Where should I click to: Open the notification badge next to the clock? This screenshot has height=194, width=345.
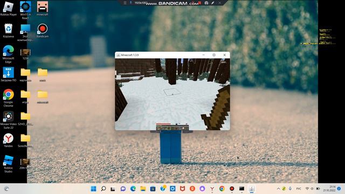339,189
